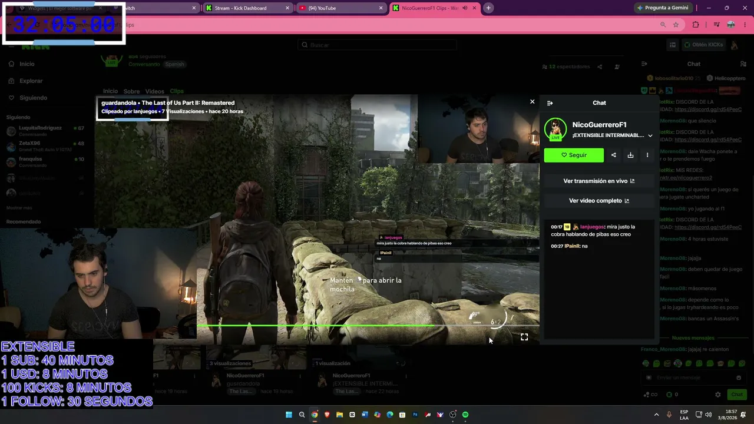This screenshot has height=424, width=754.
Task: Bookmark this page with star icon
Action: click(676, 25)
